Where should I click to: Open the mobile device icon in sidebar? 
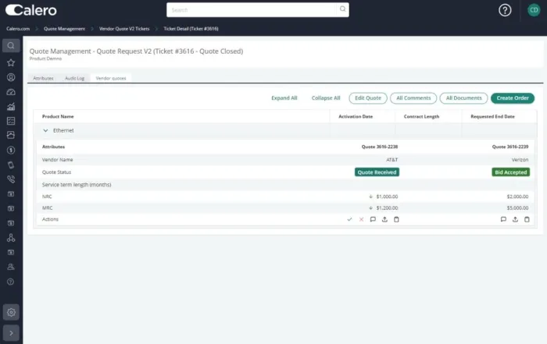pyautogui.click(x=11, y=165)
